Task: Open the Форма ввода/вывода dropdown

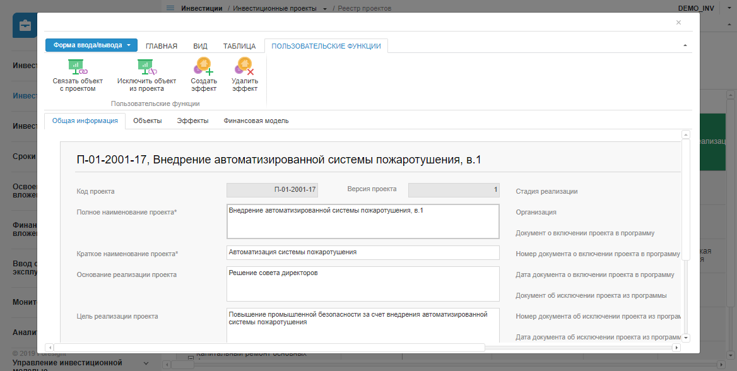Action: click(91, 45)
